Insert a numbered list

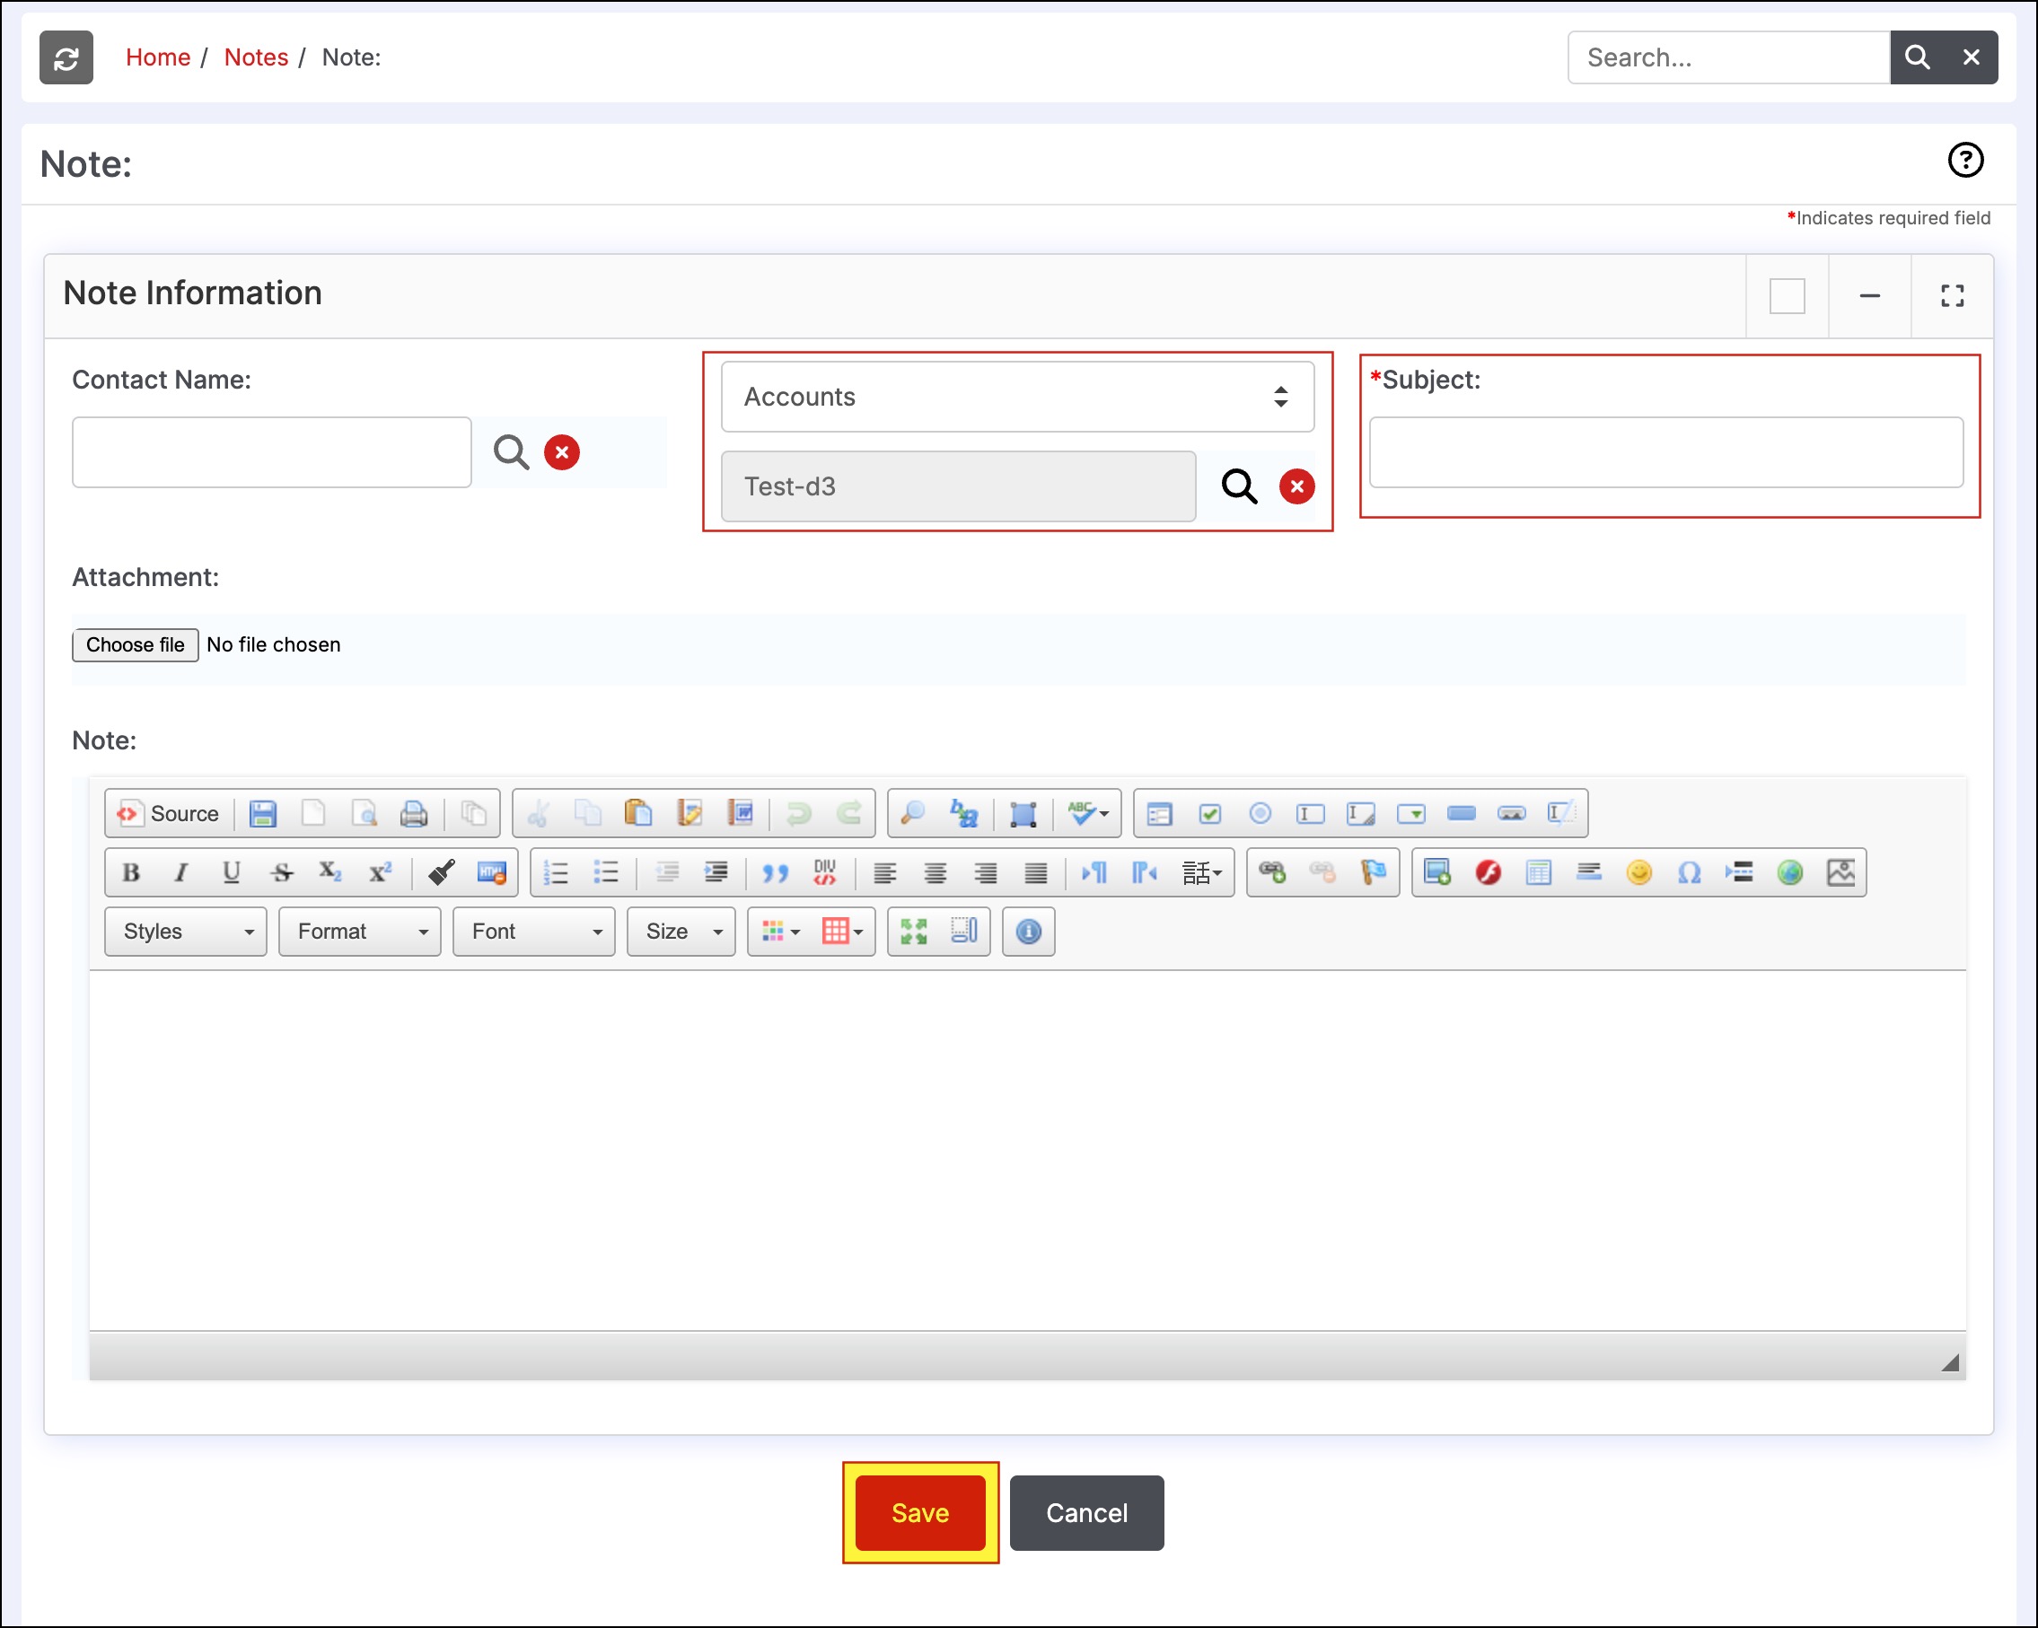[x=557, y=872]
